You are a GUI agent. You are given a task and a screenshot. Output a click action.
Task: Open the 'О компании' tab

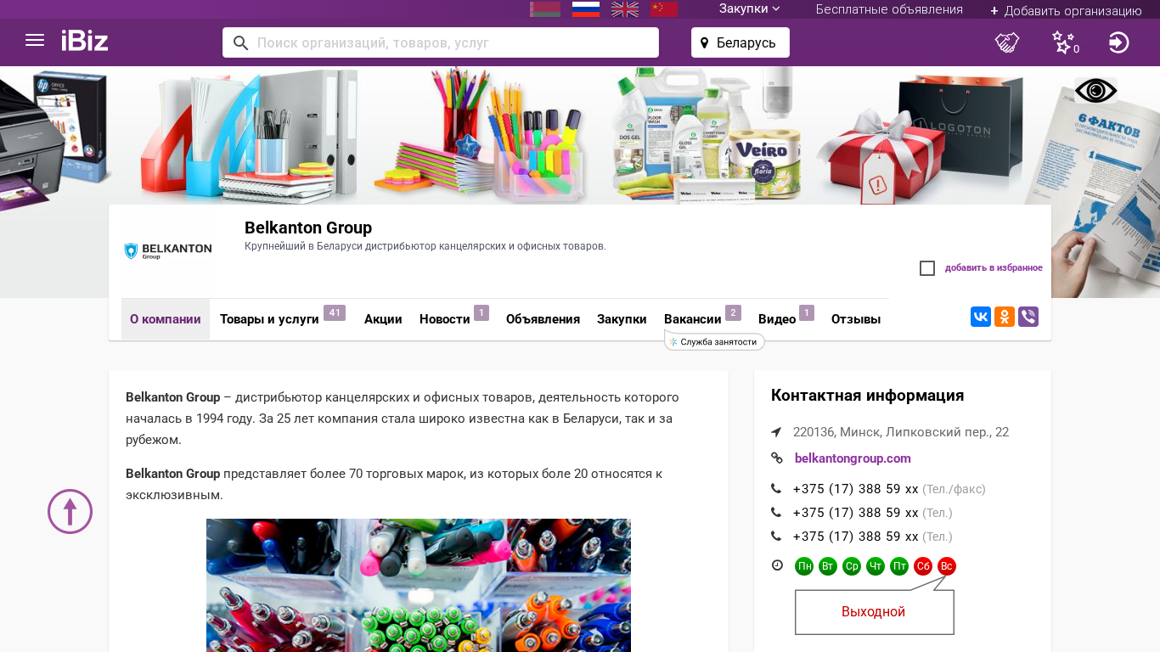coord(166,319)
